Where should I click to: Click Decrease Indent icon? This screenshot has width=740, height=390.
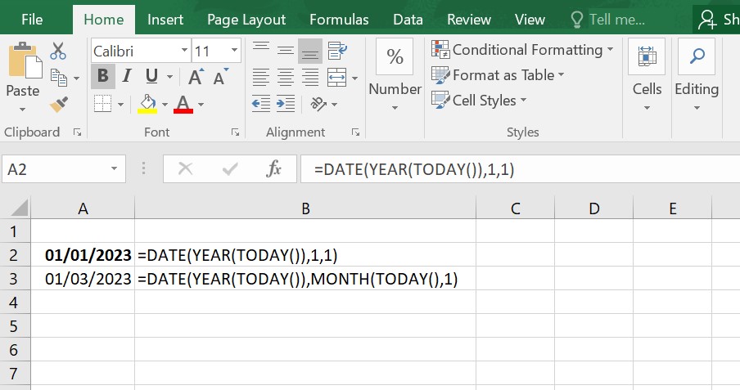[261, 104]
